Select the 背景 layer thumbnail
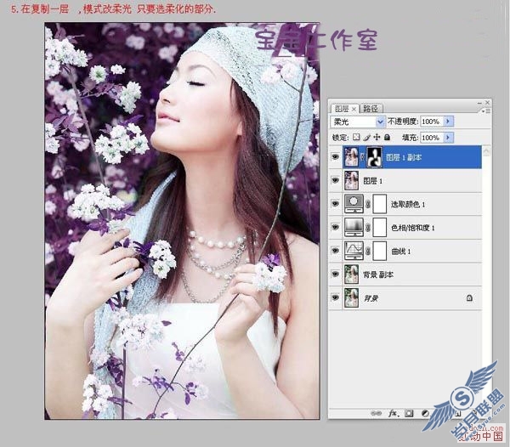 coord(351,297)
